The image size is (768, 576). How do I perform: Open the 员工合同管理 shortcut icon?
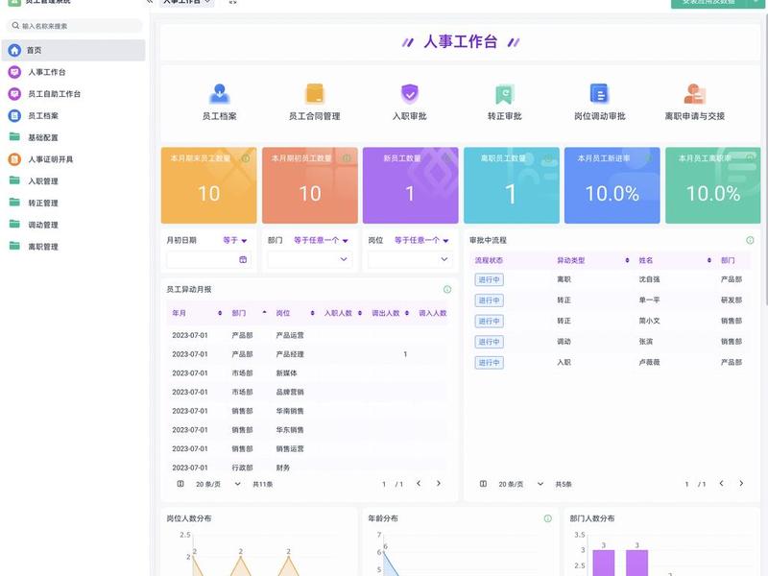pos(315,93)
